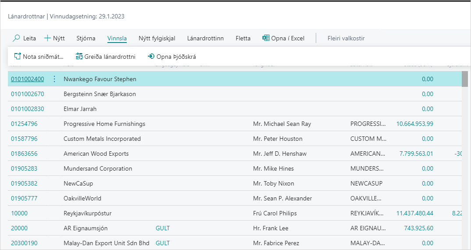
Task: Show Fleiri valkostir options
Action: [346, 38]
